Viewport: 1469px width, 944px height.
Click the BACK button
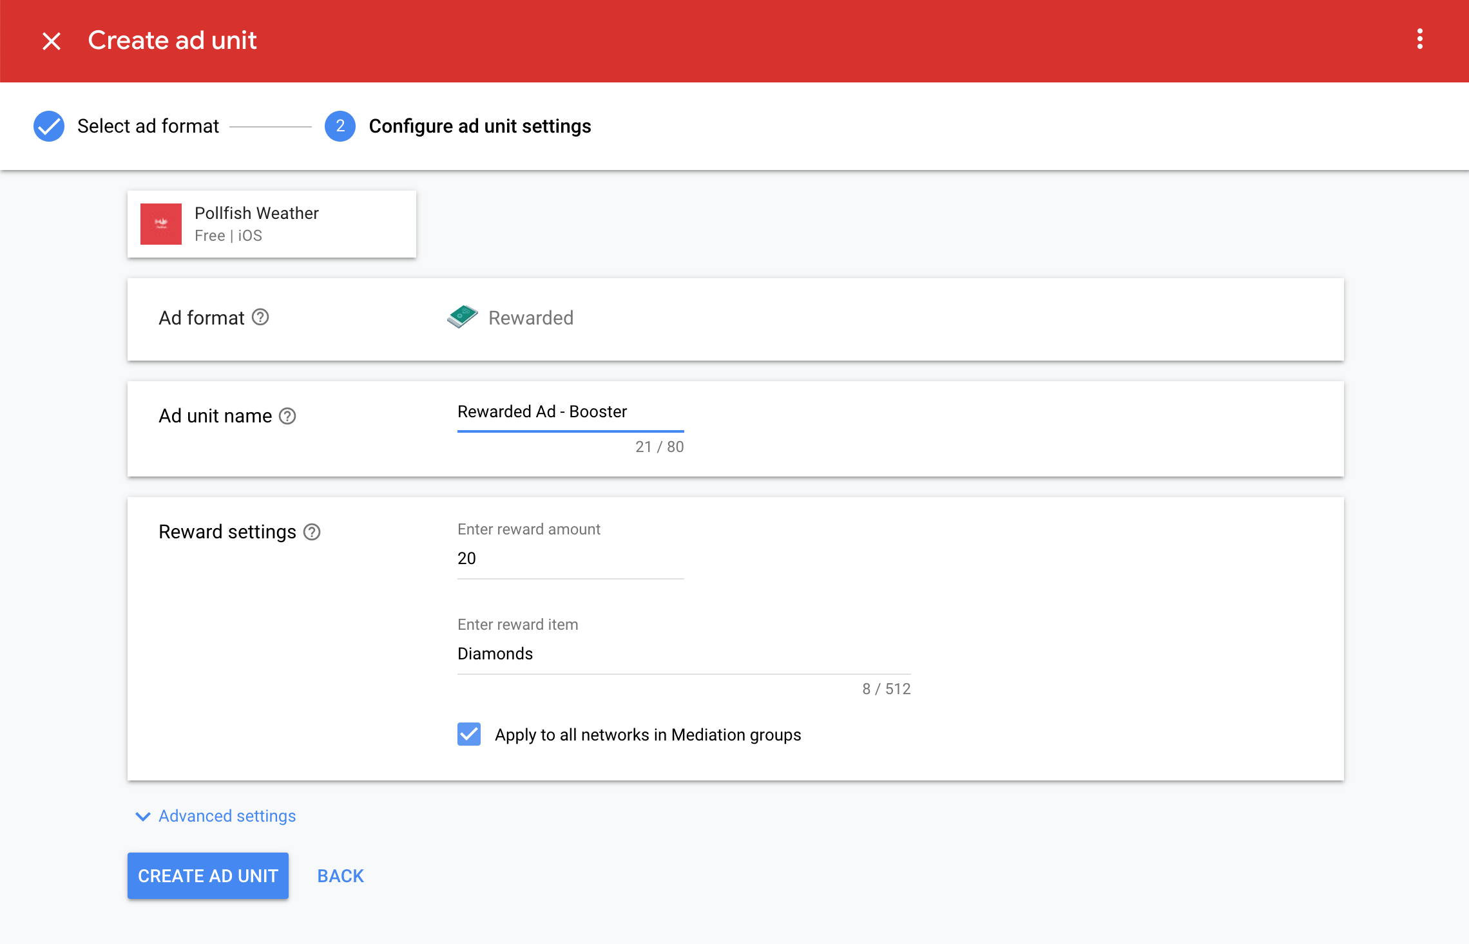coord(340,876)
